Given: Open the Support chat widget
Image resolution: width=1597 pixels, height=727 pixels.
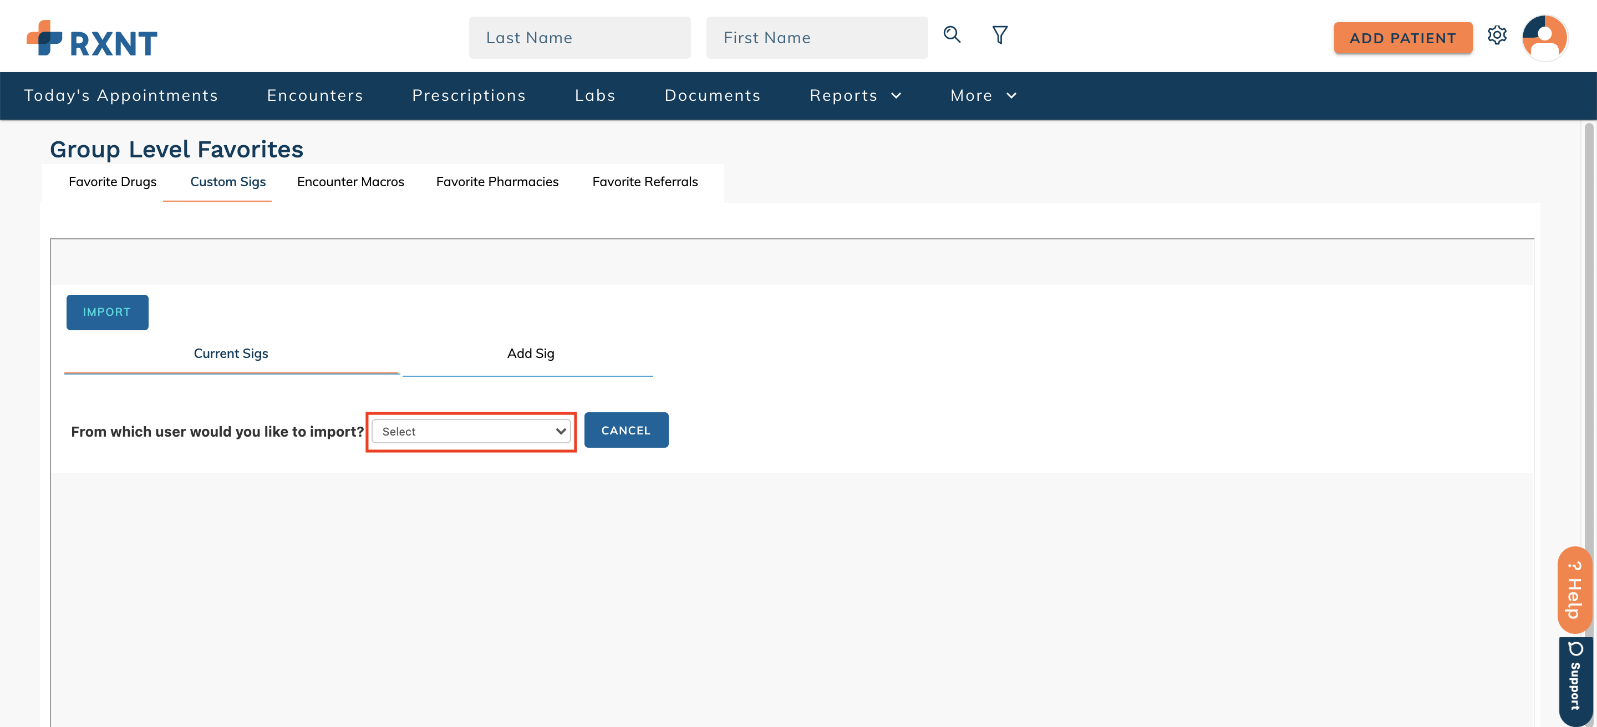Looking at the screenshot, I should tap(1575, 680).
